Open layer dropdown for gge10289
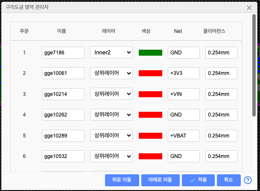The width and height of the screenshot is (260, 191). 111,135
